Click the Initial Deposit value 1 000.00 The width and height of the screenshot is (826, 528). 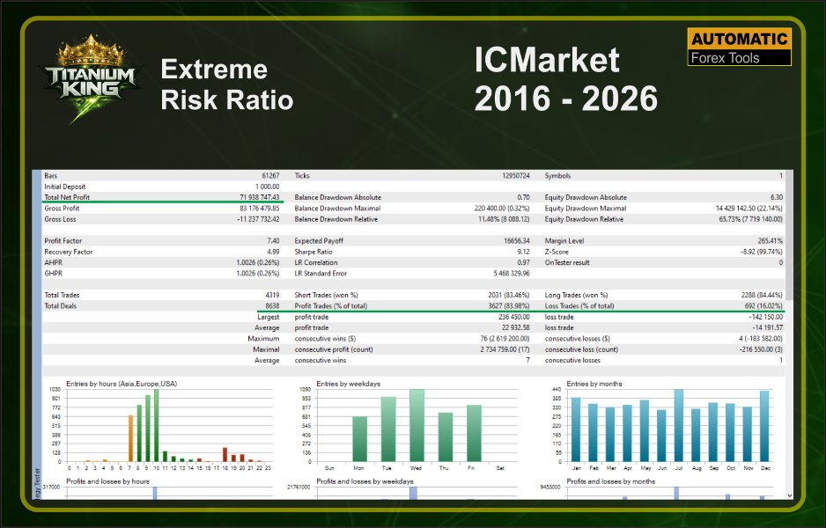[x=267, y=187]
